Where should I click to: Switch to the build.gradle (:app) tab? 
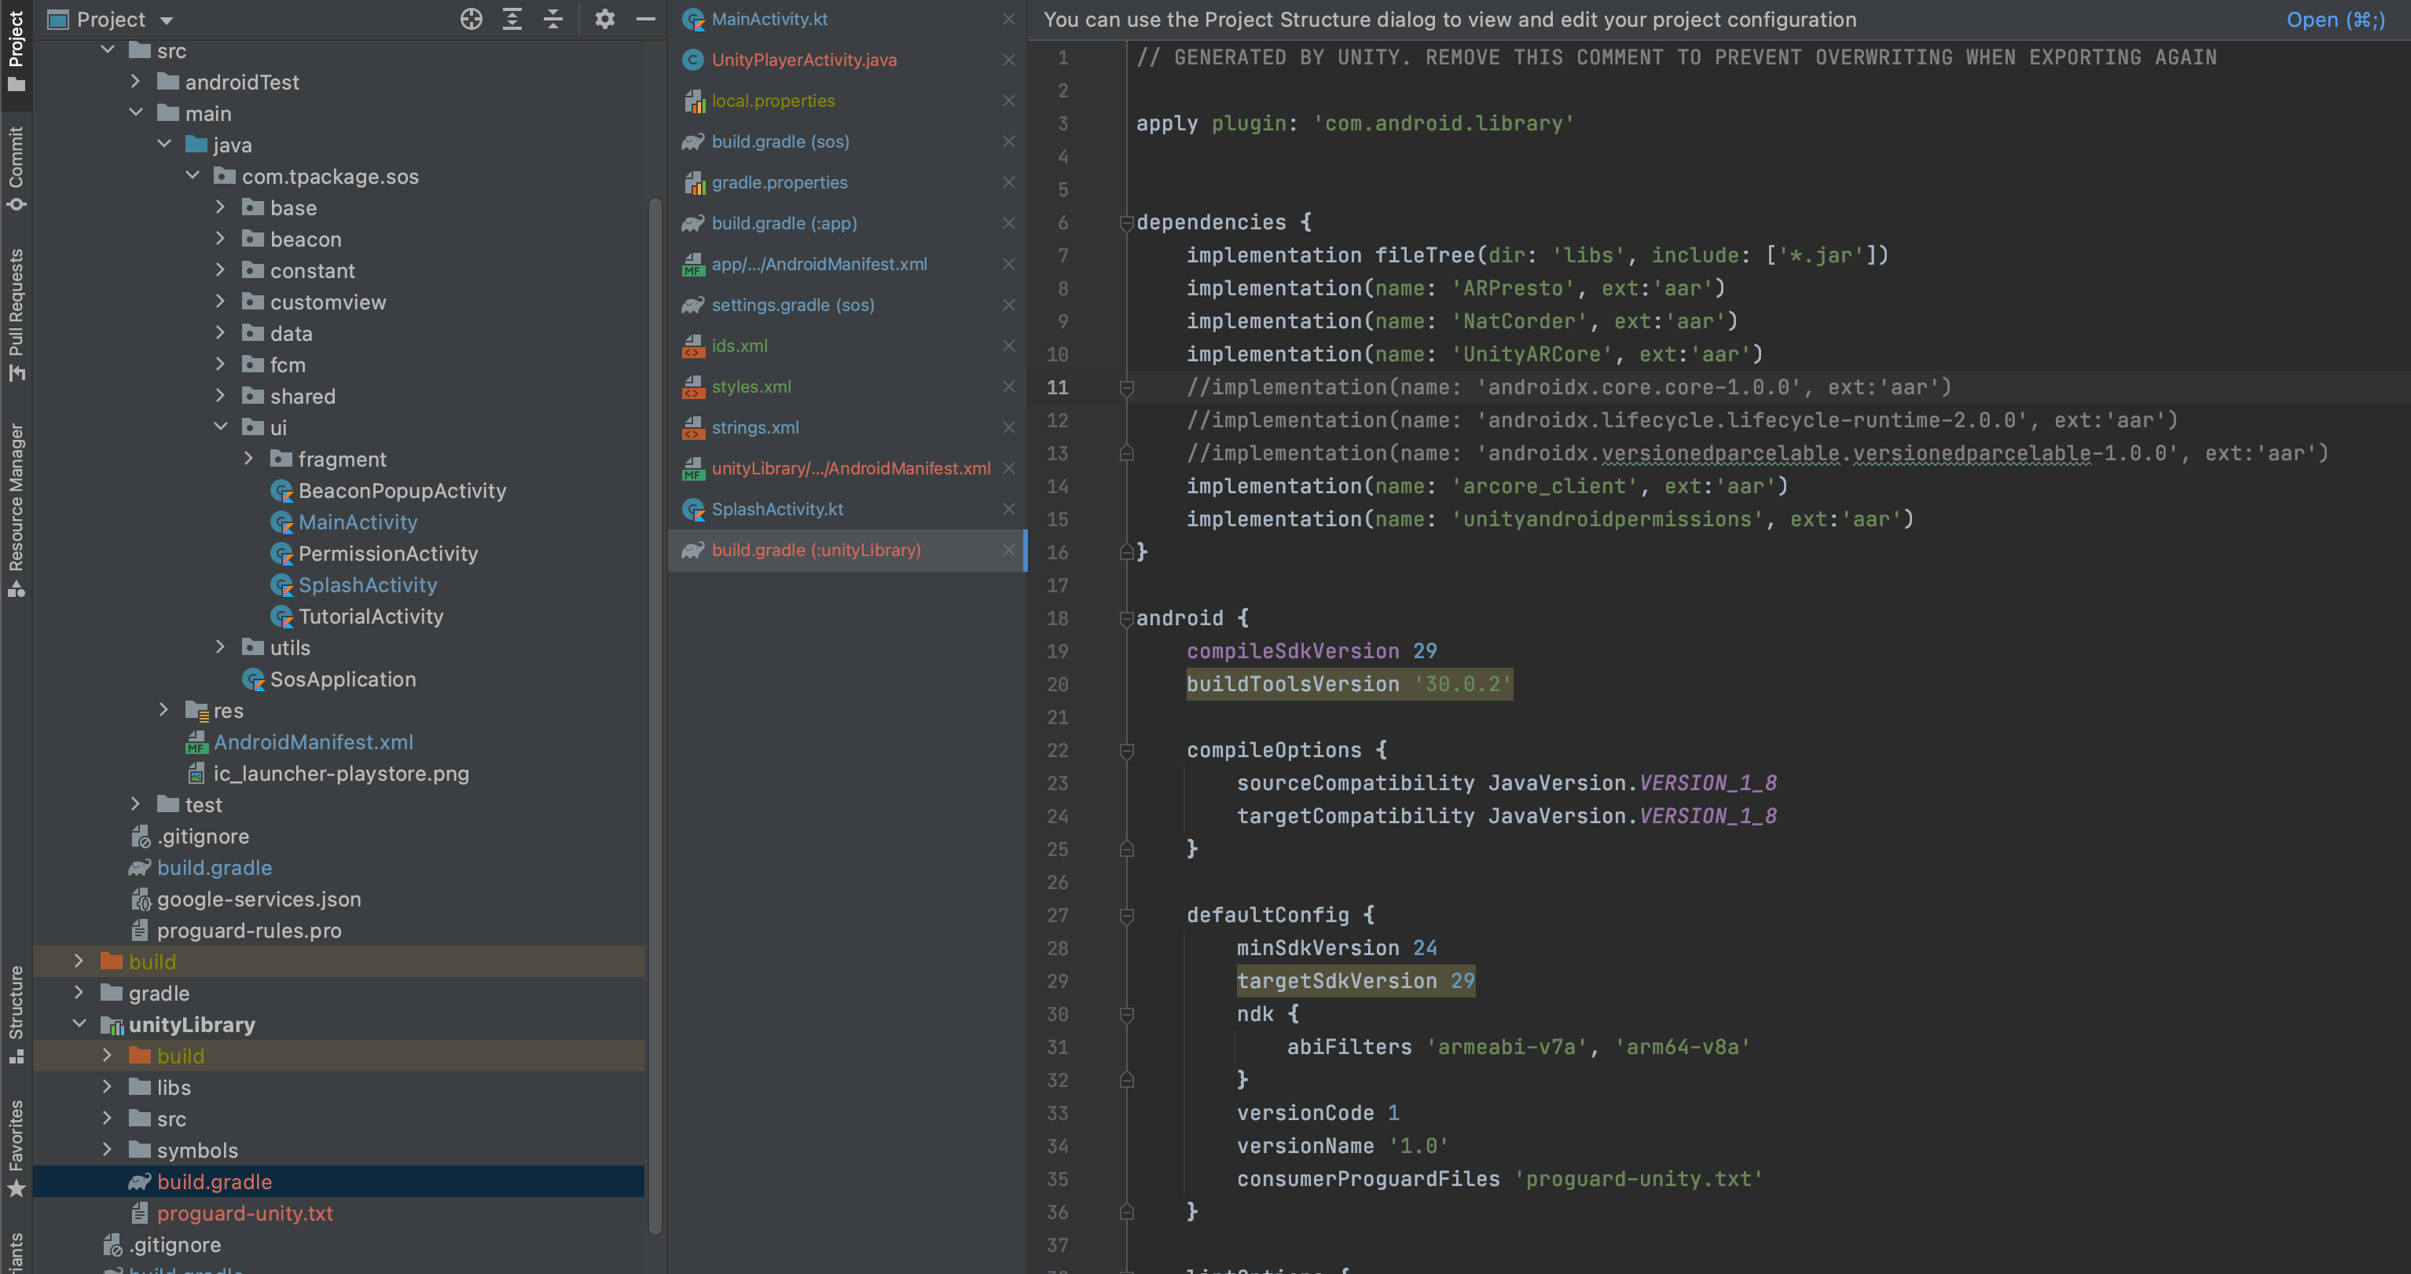[783, 222]
